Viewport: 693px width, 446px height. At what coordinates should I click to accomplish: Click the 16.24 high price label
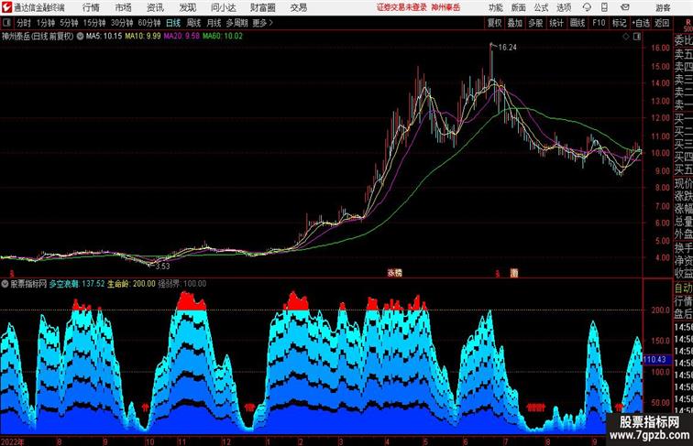(508, 48)
